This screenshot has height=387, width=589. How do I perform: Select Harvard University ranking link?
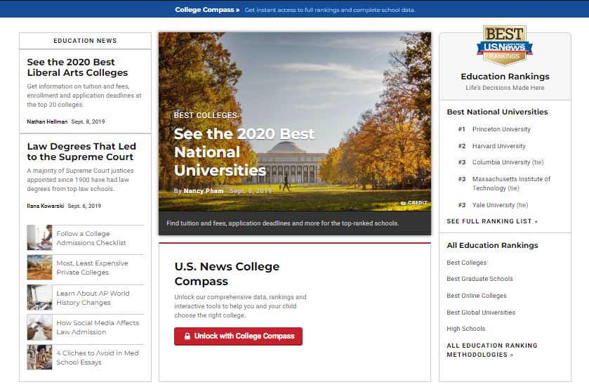pos(498,146)
